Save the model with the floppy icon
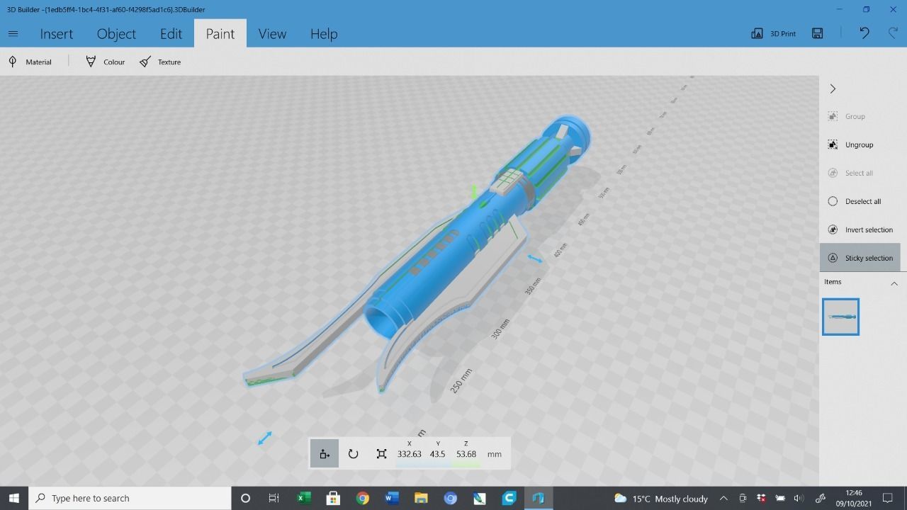Screen dimensions: 907x510 817,33
